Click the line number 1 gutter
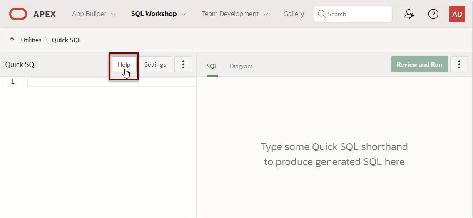Image resolution: width=473 pixels, height=218 pixels. pos(12,82)
